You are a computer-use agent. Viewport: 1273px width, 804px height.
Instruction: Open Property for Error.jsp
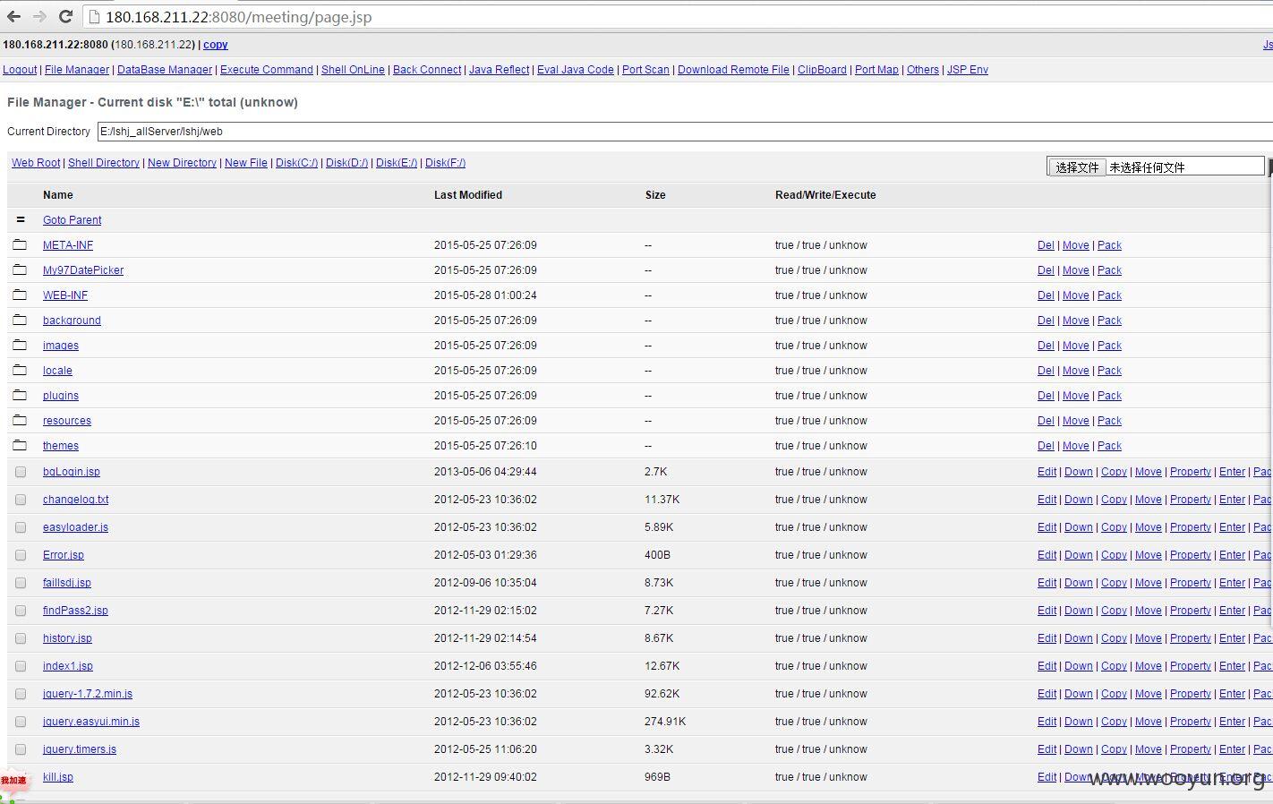[x=1191, y=555]
